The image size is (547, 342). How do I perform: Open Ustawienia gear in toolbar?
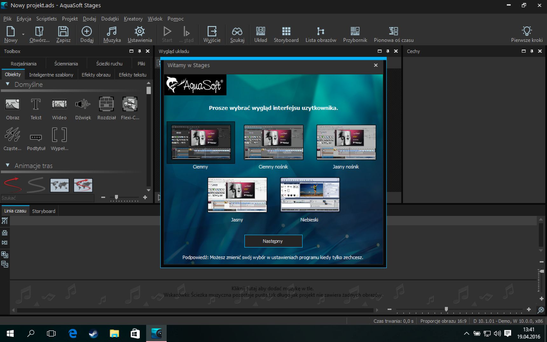[140, 34]
